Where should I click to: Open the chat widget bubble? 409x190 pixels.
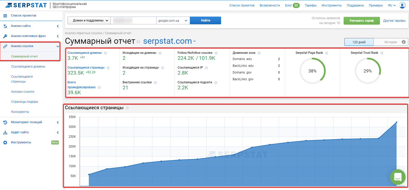tap(398, 177)
